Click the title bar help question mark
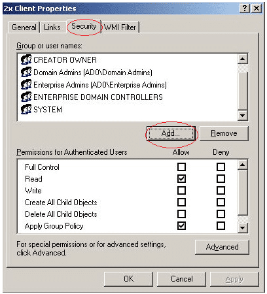267x294 pixels. click(x=245, y=8)
